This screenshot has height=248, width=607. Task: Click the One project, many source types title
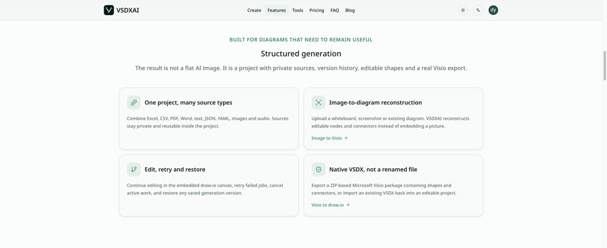(188, 102)
